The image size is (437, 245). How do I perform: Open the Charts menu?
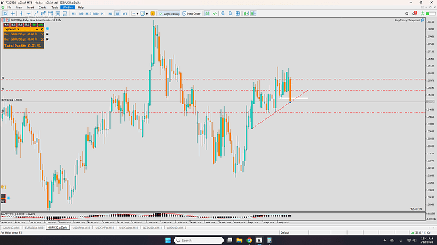click(42, 8)
